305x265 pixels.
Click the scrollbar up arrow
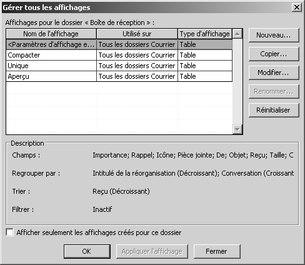pyautogui.click(x=237, y=34)
